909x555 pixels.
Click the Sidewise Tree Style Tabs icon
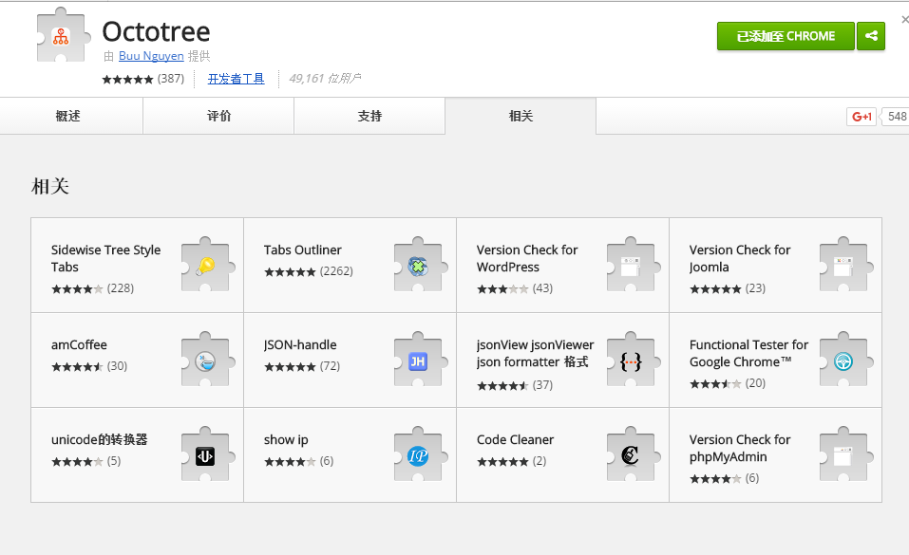206,264
